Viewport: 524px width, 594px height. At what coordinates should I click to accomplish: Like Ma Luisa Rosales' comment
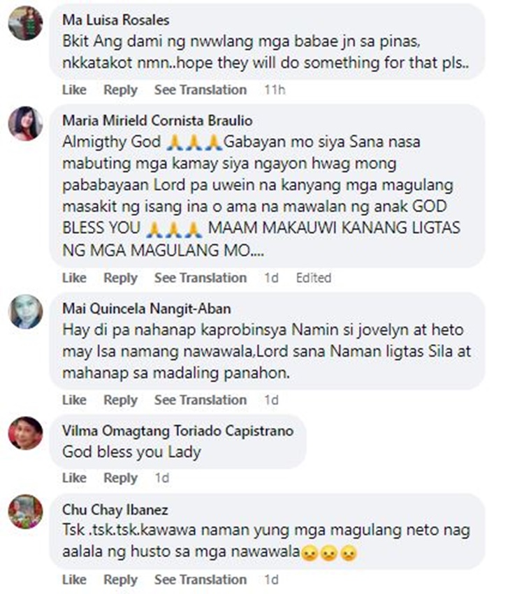coord(74,90)
